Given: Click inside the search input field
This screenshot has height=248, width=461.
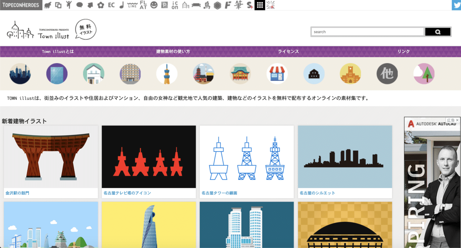Looking at the screenshot, I should (367, 32).
